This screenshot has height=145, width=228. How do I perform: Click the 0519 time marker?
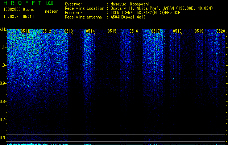[x=199, y=31]
